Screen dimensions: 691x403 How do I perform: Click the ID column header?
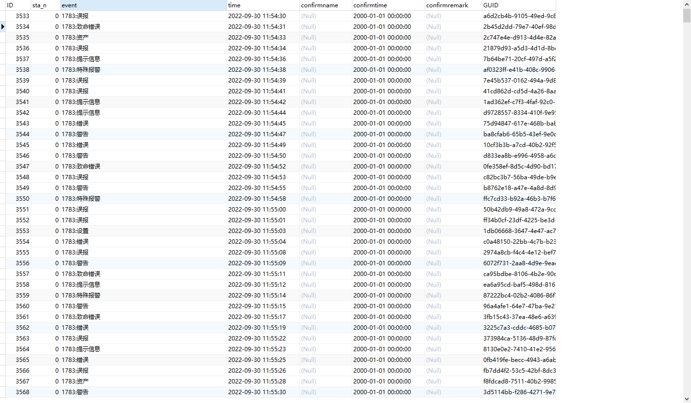(x=18, y=5)
